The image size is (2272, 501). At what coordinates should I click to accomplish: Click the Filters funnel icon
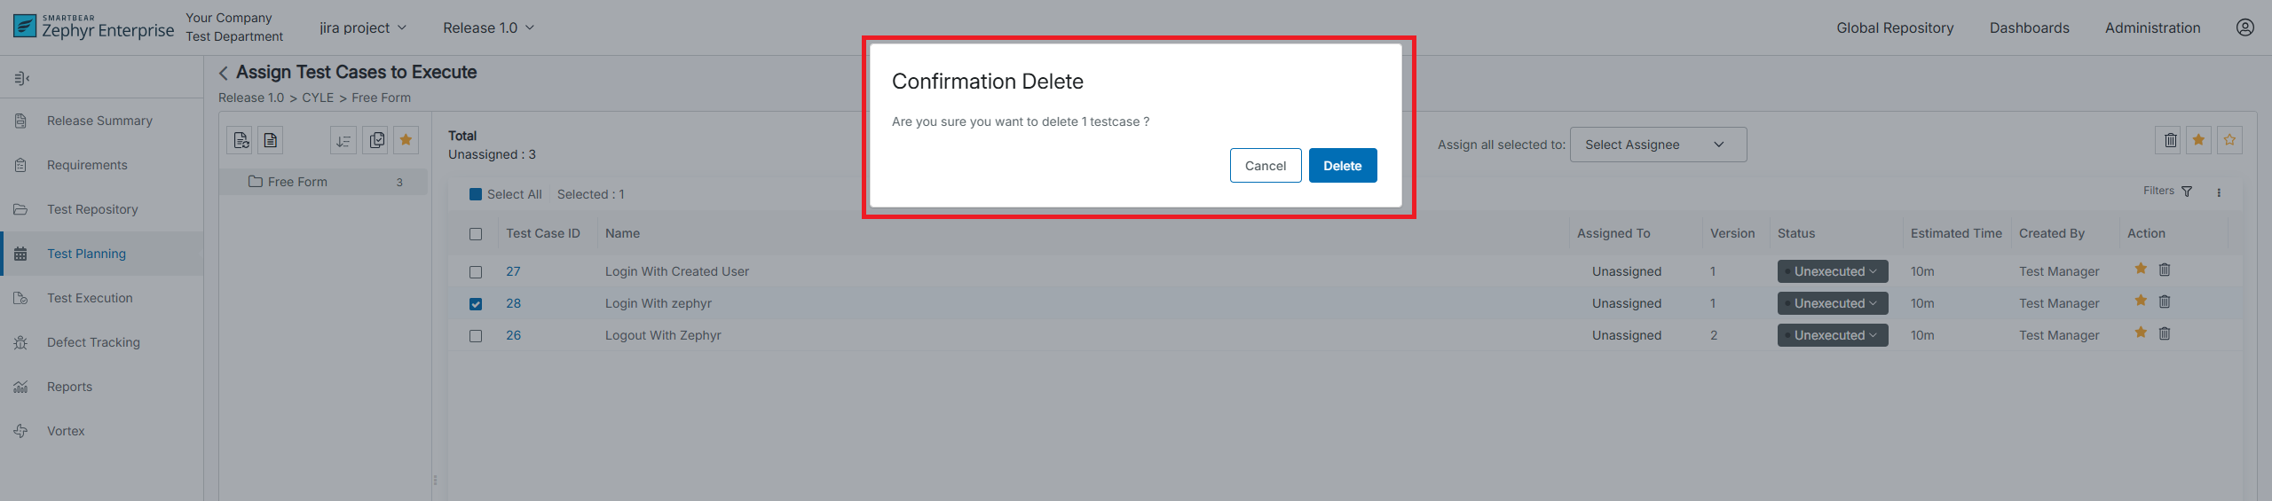click(2187, 192)
